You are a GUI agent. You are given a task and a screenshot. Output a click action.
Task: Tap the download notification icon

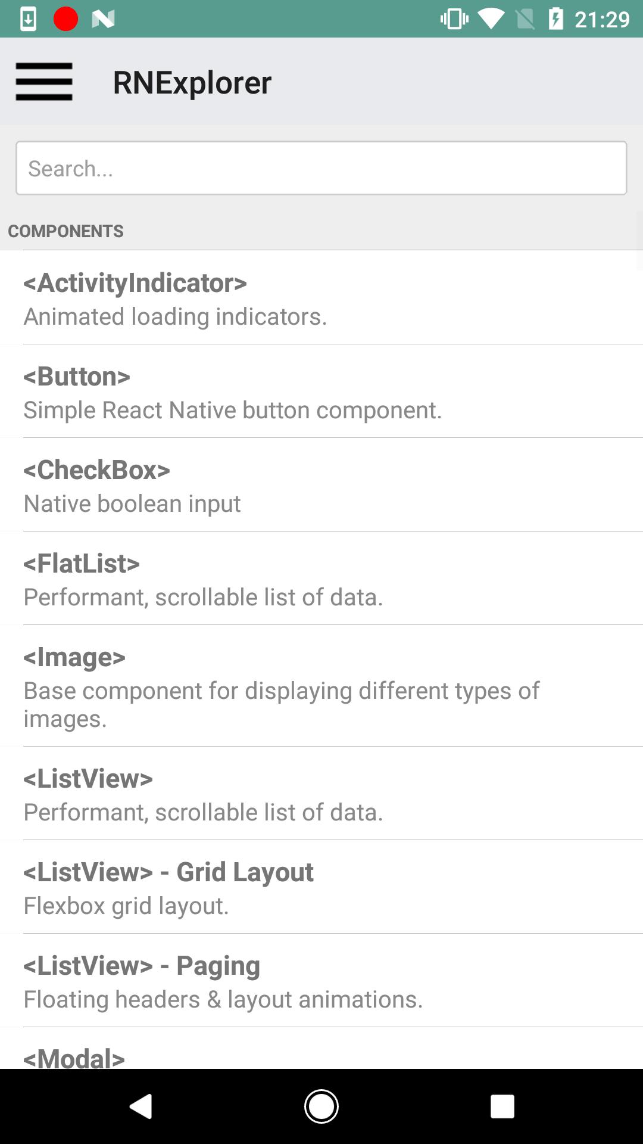29,18
